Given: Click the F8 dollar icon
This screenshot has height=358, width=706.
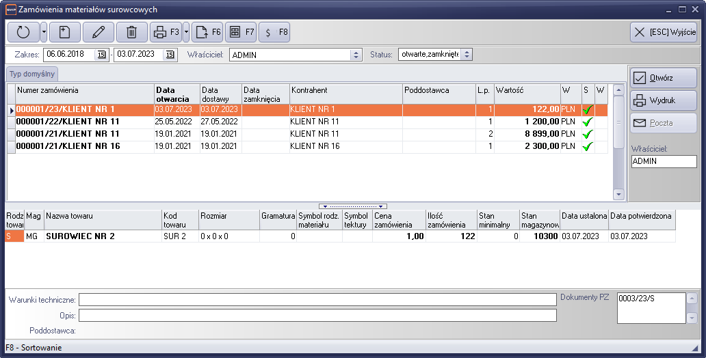Looking at the screenshot, I should click(x=274, y=32).
